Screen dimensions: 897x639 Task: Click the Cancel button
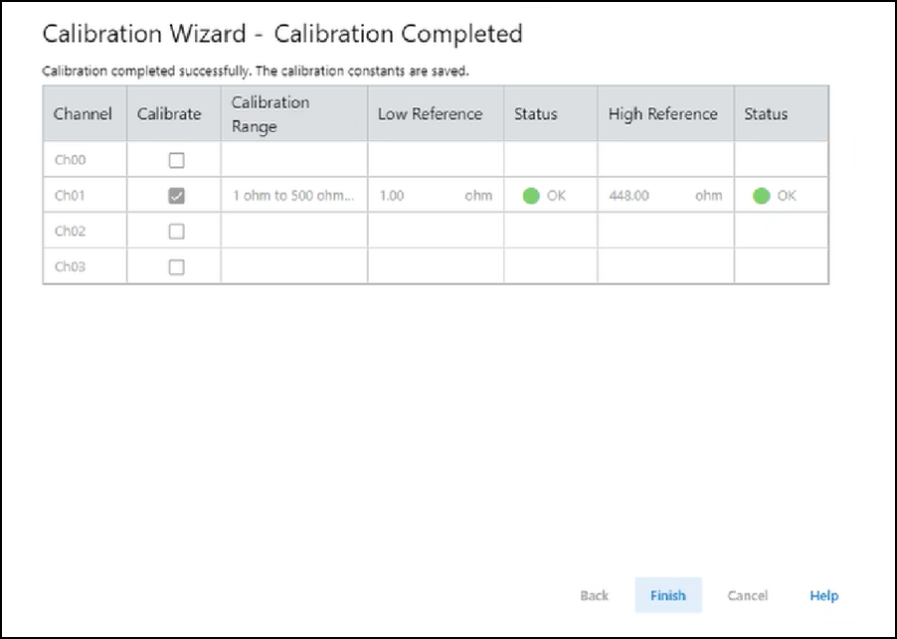[747, 595]
